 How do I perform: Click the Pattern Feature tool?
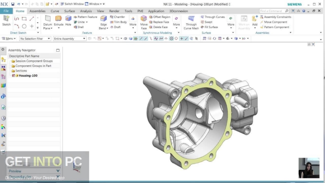point(85,17)
